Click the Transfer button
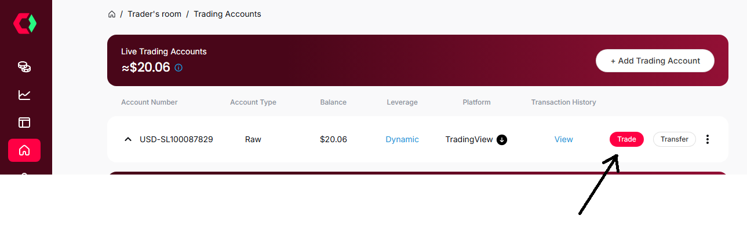The image size is (747, 241). pyautogui.click(x=674, y=139)
